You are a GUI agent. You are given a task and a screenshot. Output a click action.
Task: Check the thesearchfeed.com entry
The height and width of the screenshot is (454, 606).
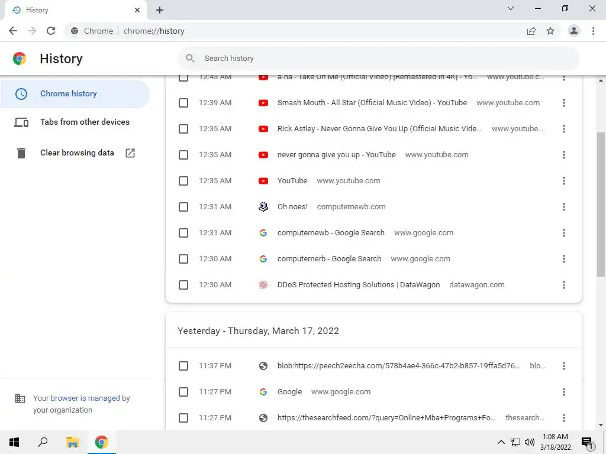tap(183, 418)
